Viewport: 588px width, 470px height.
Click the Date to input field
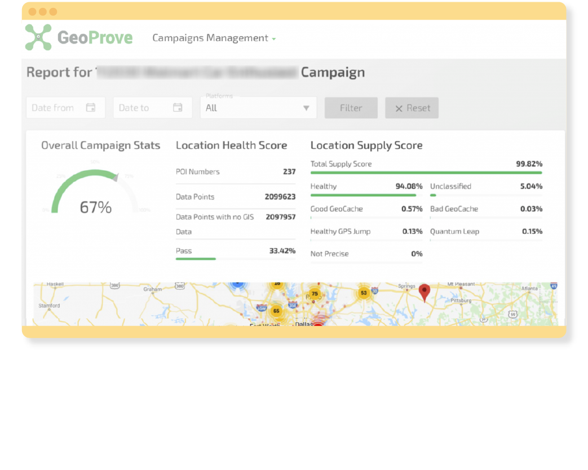[x=153, y=108]
